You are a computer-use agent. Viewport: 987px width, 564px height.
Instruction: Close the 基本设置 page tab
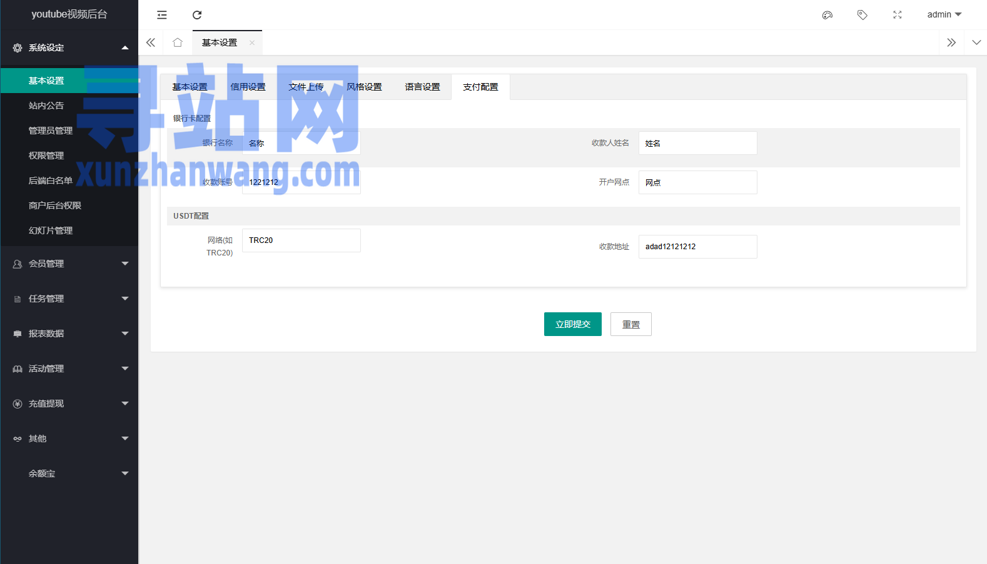pos(252,42)
